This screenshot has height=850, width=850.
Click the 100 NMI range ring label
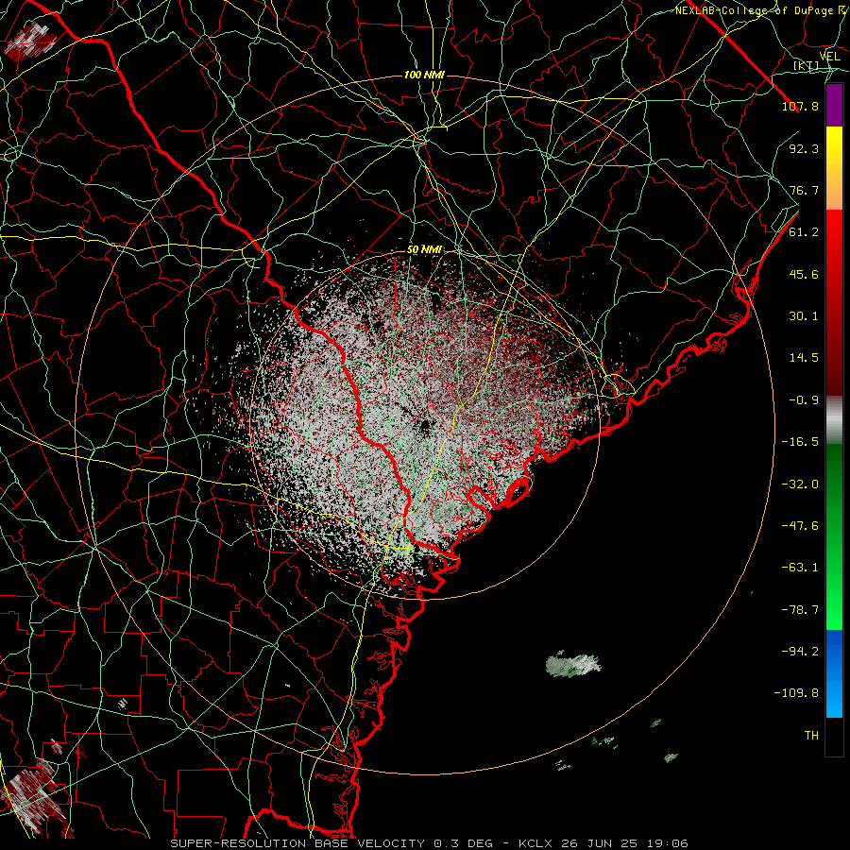[x=424, y=75]
